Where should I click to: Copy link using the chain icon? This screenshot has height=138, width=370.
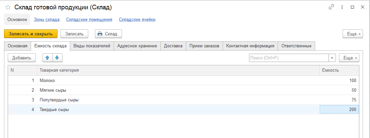332,7
